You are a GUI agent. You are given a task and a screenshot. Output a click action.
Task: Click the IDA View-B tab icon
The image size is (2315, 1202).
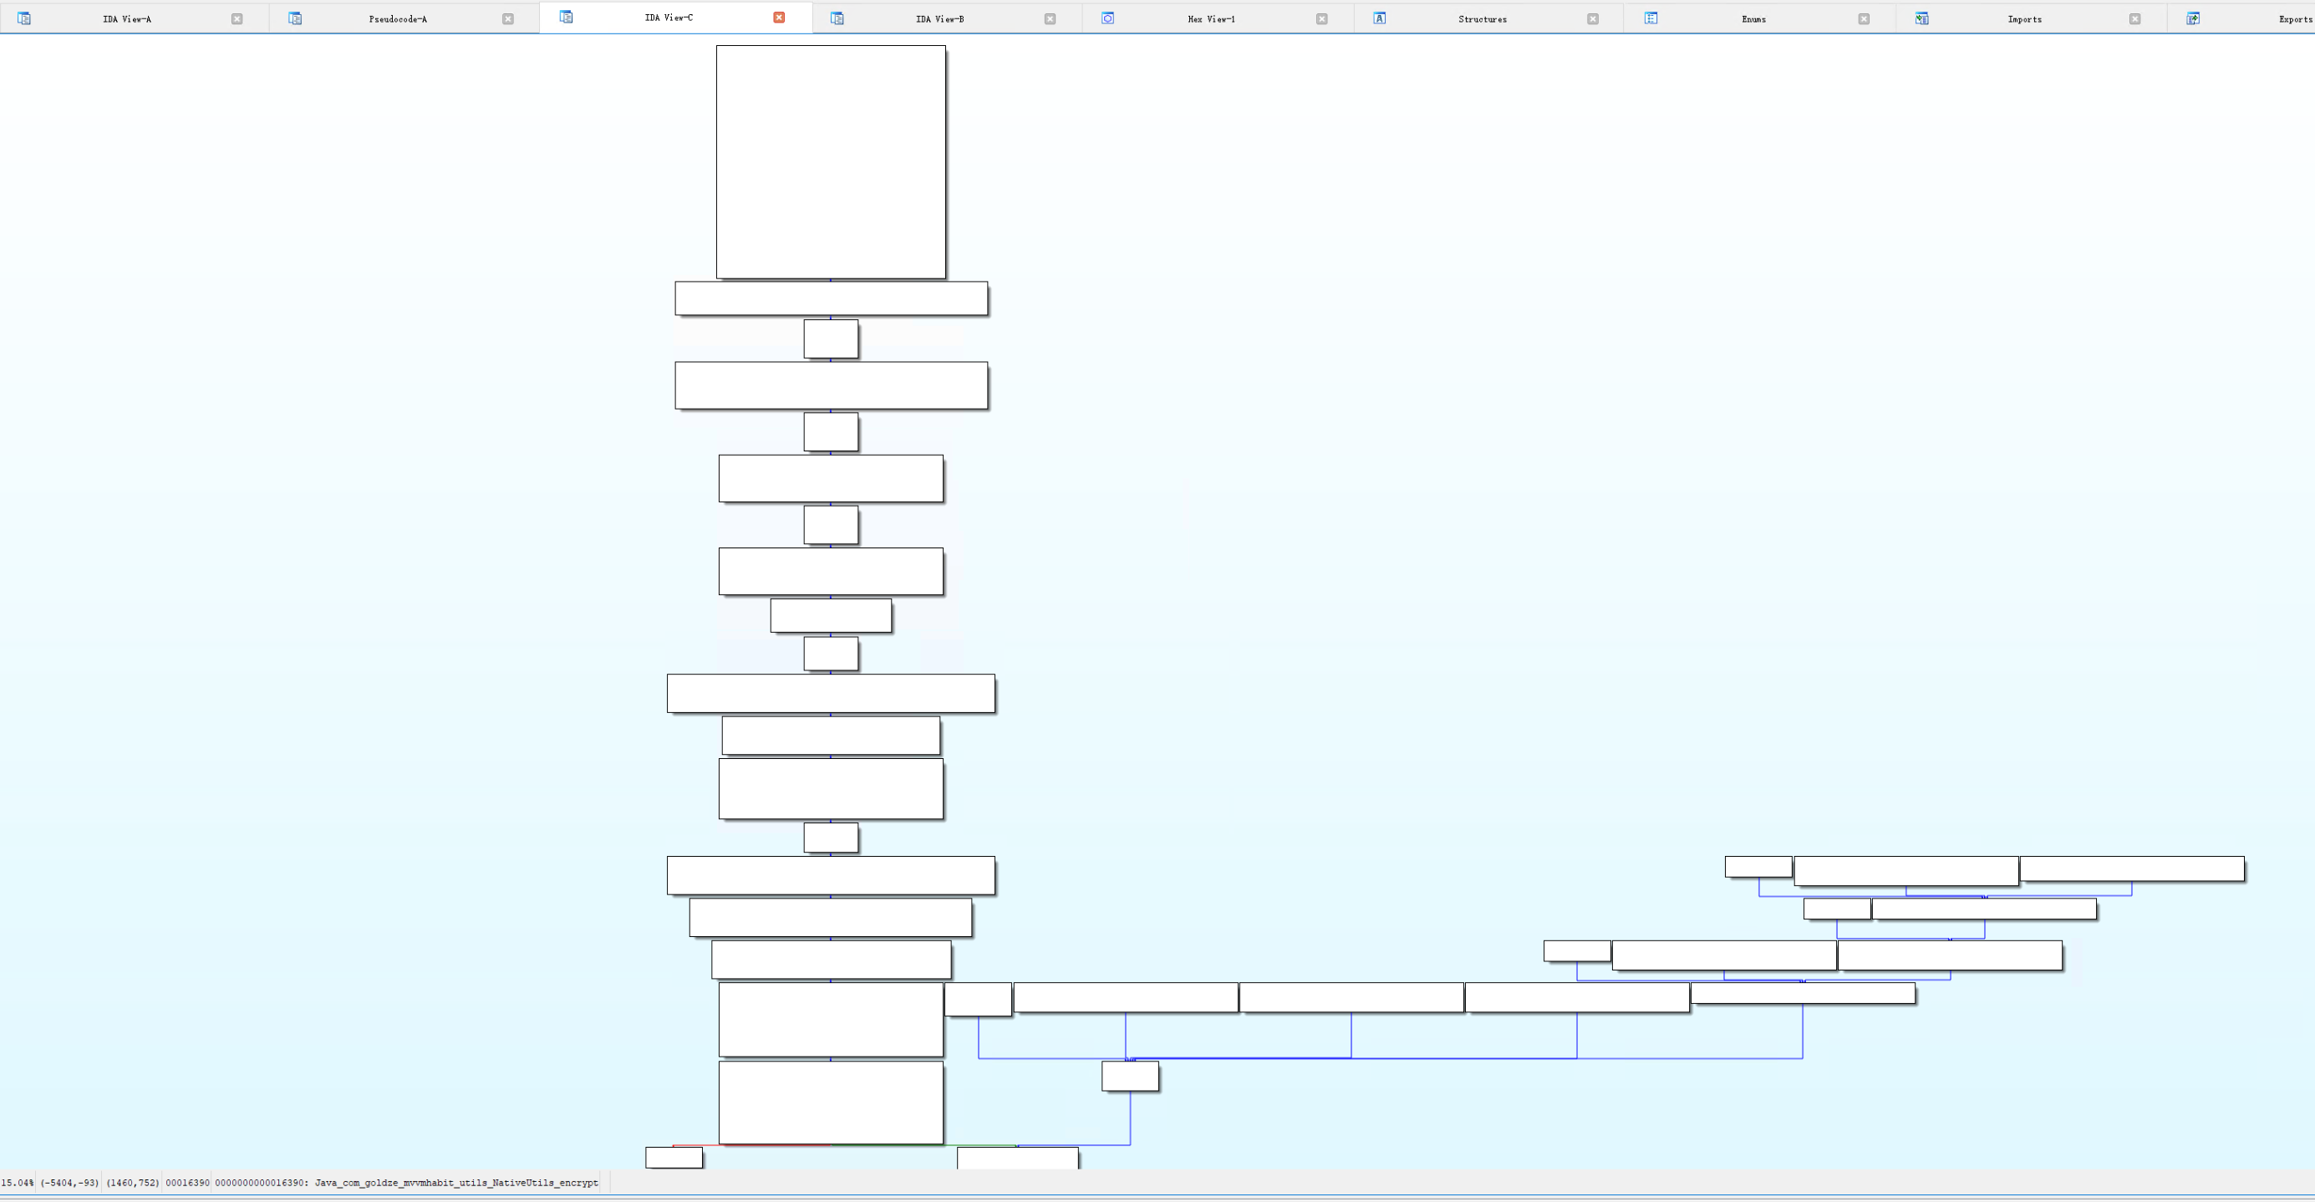coord(837,19)
